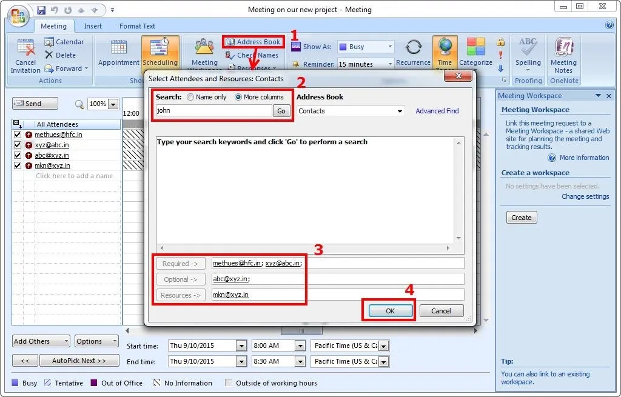Customize Quick Access Toolbar dropdown arrow
The image size is (621, 397).
[112, 10]
